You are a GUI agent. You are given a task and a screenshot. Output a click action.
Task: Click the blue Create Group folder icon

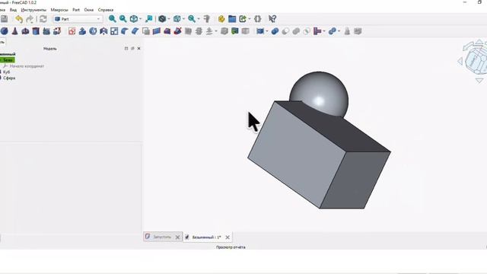232,19
